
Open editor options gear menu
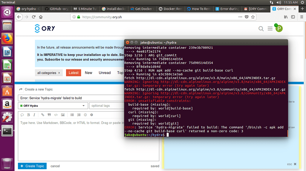pyautogui.click(x=91, y=115)
